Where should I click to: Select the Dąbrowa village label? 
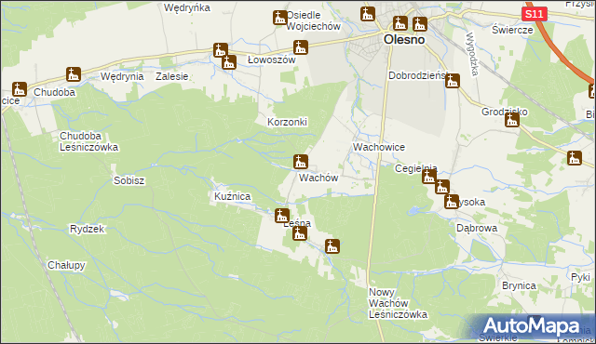pyautogui.click(x=477, y=229)
